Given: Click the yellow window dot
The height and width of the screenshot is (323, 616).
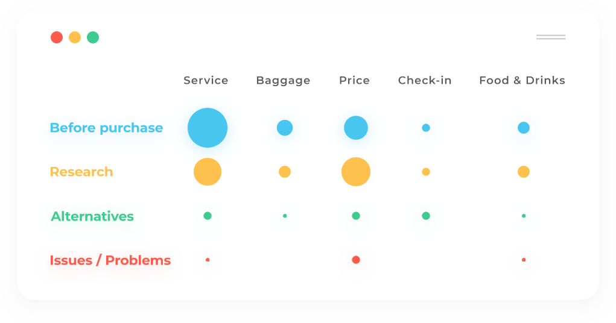Looking at the screenshot, I should 75,37.
